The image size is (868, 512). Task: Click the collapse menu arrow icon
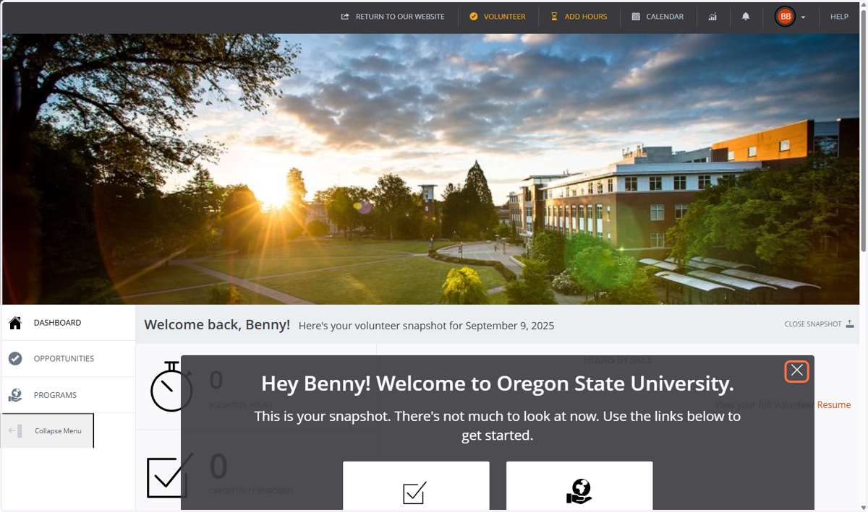pos(15,431)
